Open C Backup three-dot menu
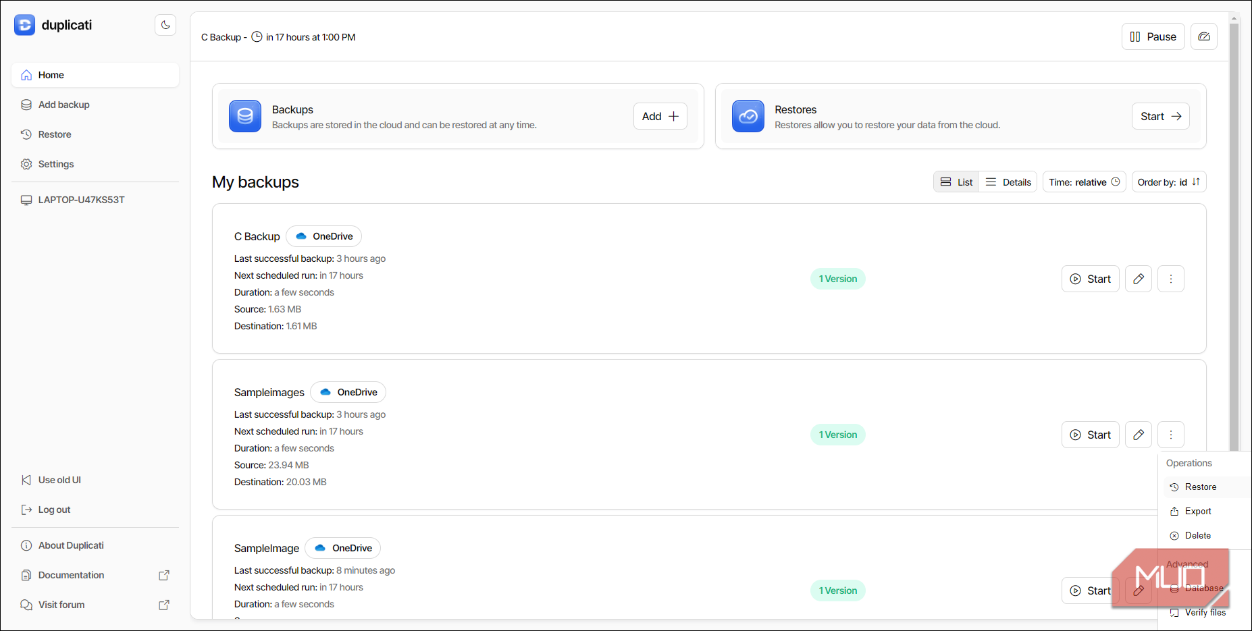The width and height of the screenshot is (1252, 631). [x=1171, y=279]
